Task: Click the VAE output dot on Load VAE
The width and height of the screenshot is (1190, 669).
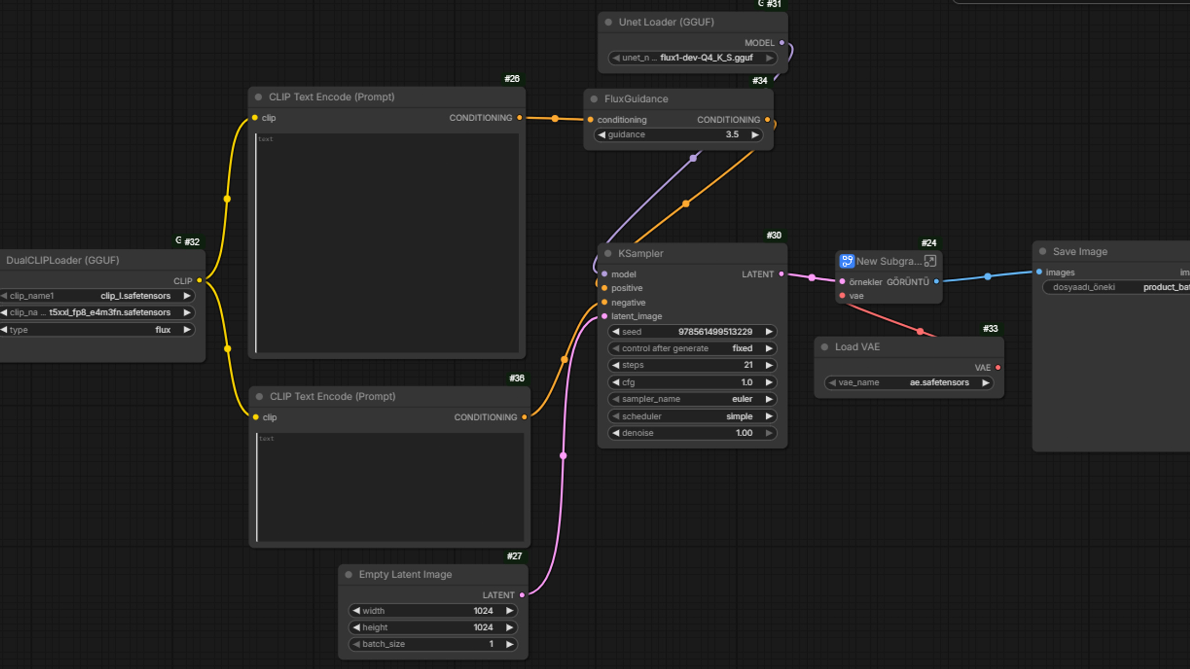Action: tap(998, 367)
